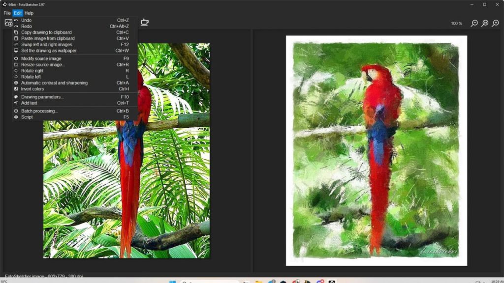Apply Automatic contrast and sharpening
Image resolution: width=504 pixels, height=283 pixels.
tap(54, 83)
